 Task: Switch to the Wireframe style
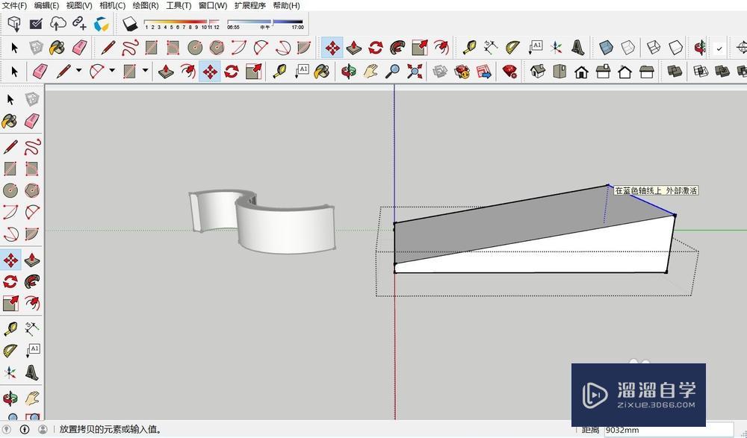tap(653, 48)
